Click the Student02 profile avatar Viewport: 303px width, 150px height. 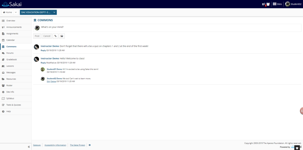coord(288,4)
